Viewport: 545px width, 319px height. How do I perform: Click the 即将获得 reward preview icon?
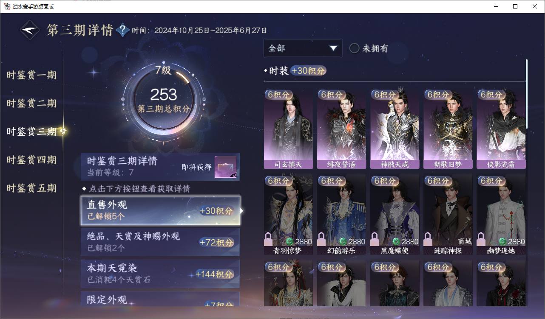pyautogui.click(x=225, y=167)
